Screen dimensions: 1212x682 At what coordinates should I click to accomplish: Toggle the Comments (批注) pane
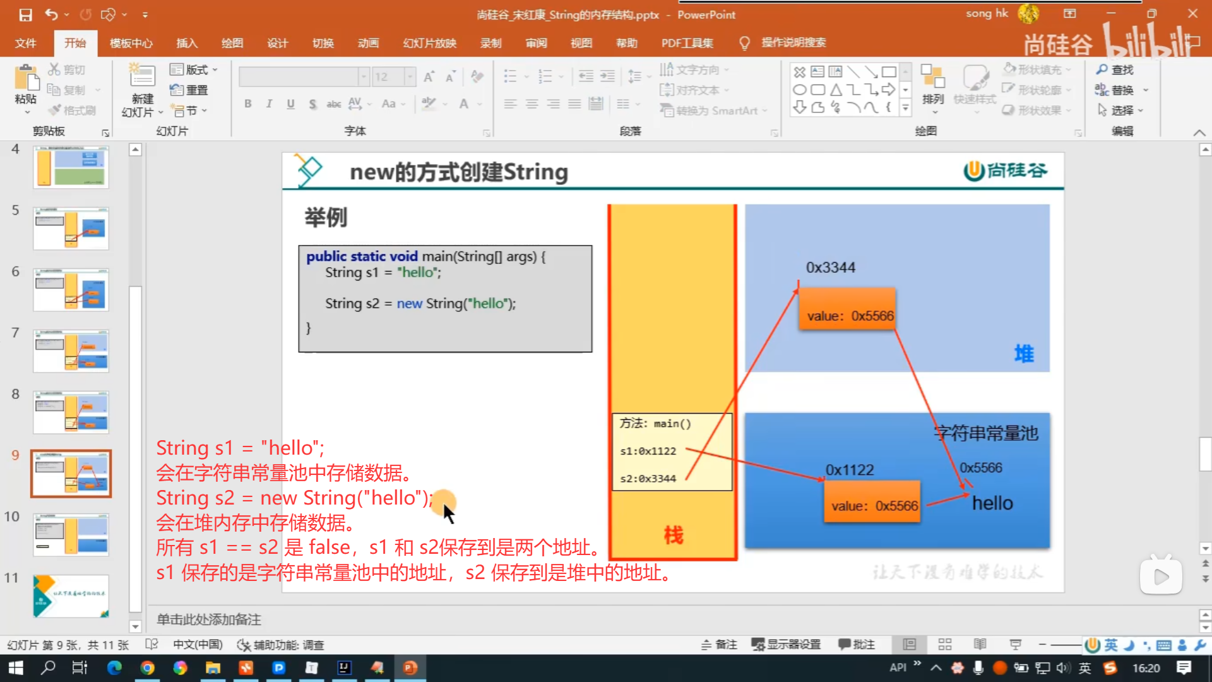click(x=857, y=644)
